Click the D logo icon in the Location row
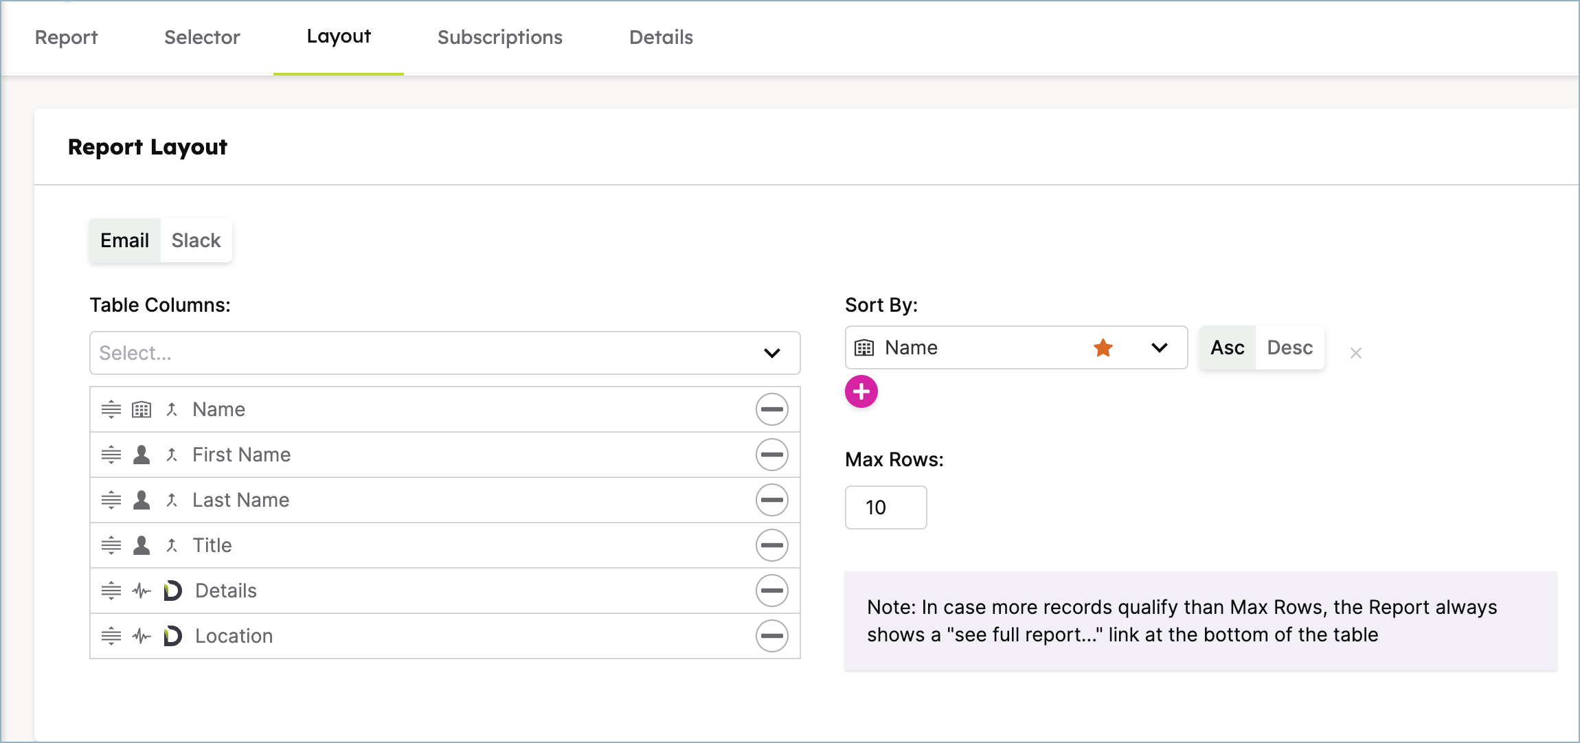Image resolution: width=1580 pixels, height=743 pixels. 172,636
